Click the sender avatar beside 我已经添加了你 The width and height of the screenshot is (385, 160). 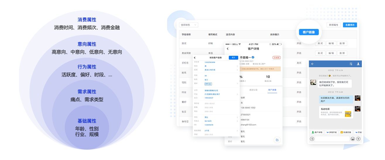coord(313,82)
